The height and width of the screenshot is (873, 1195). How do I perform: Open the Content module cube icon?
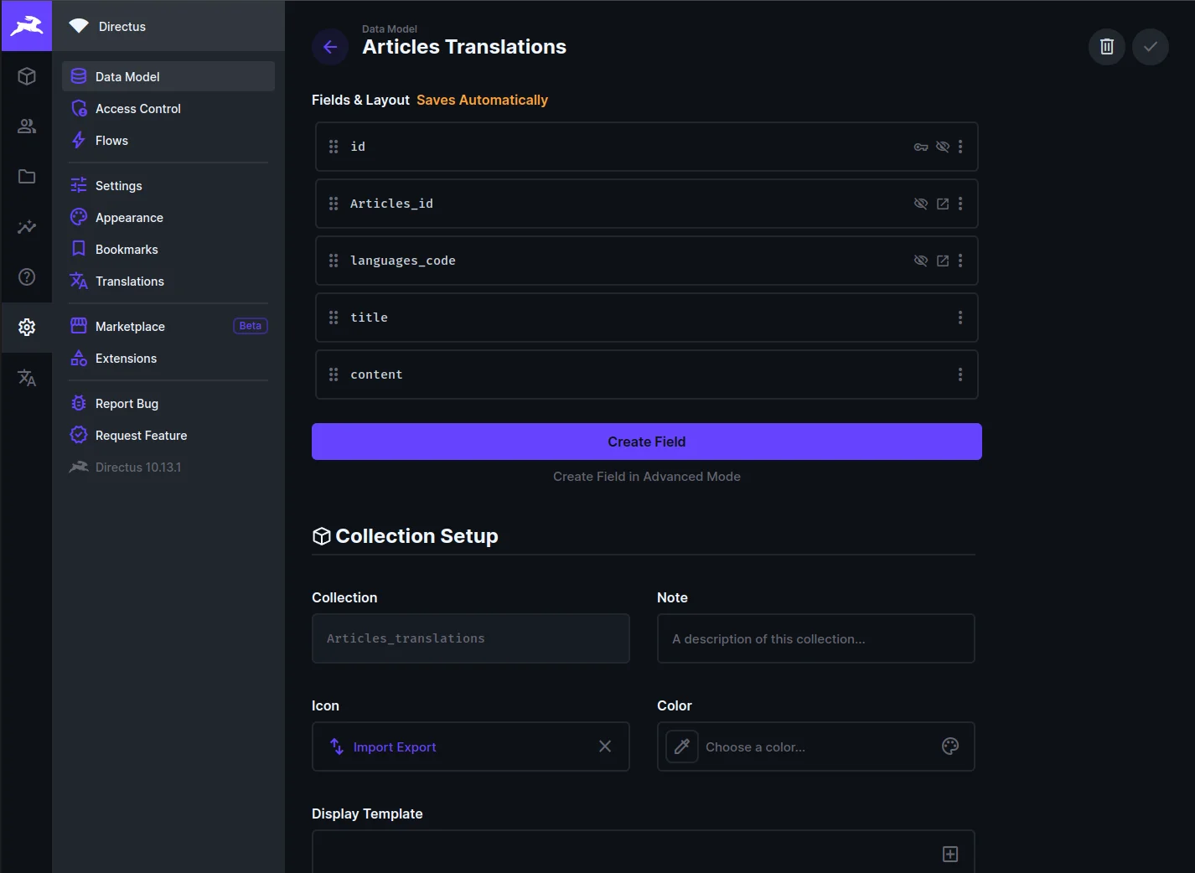(x=27, y=76)
